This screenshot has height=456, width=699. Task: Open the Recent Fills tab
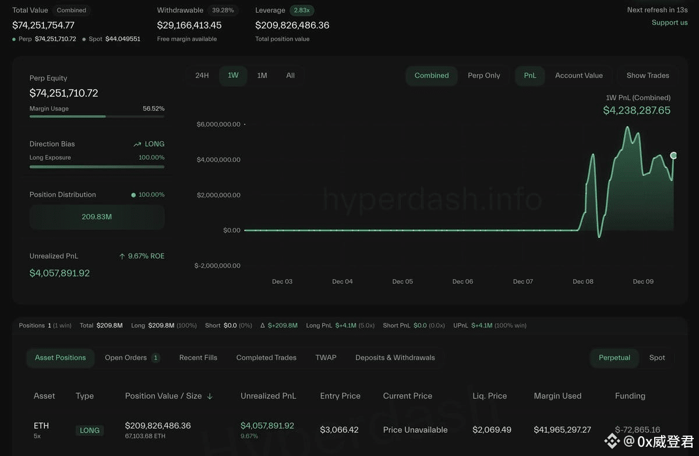198,358
